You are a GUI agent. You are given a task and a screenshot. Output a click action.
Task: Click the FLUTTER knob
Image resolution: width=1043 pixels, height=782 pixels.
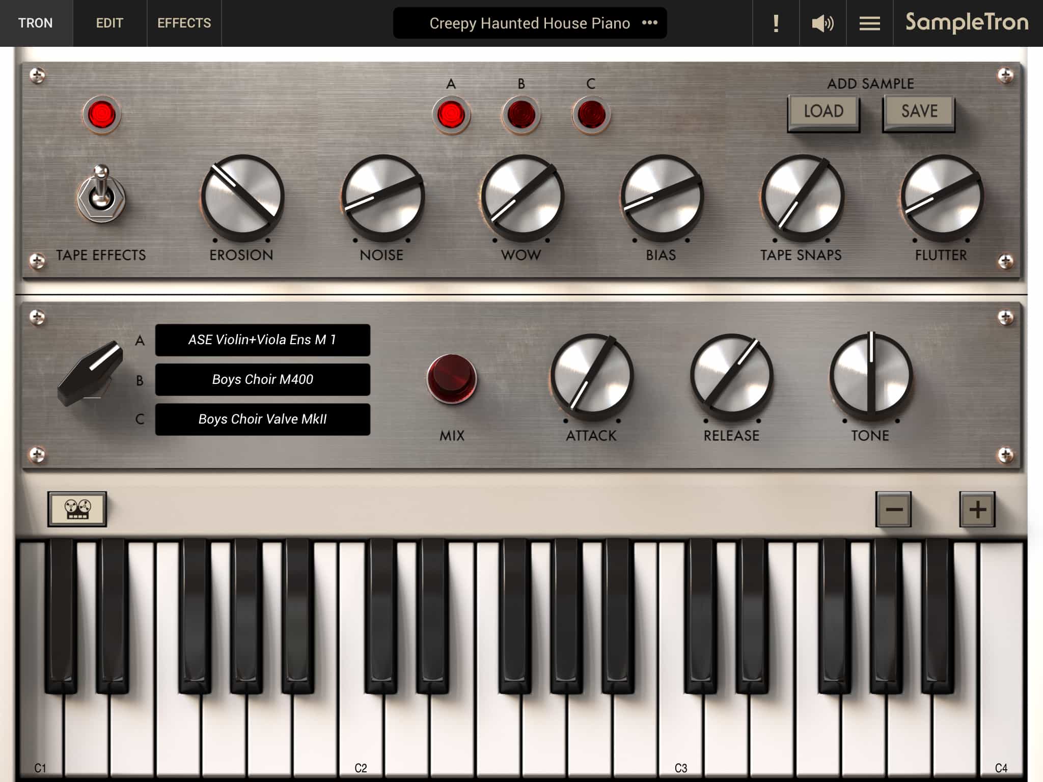942,197
